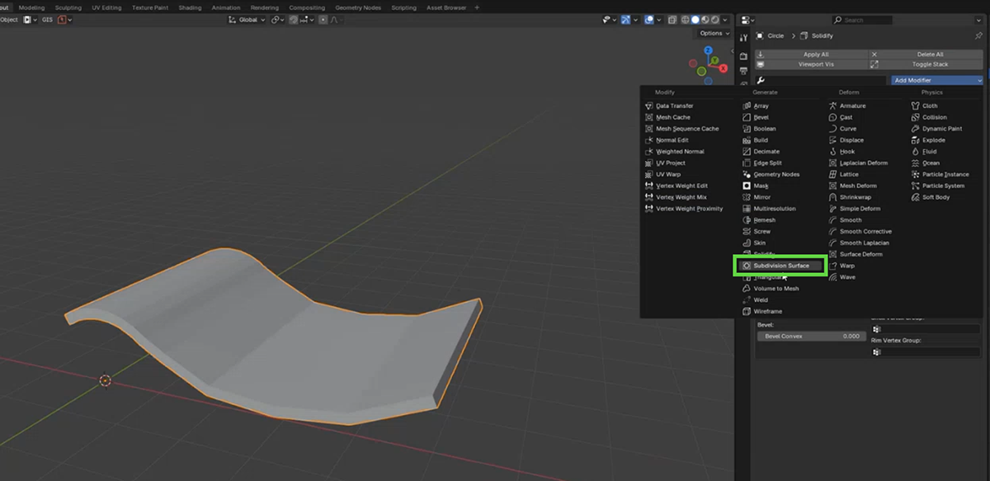Expand the viewport Options dropdown

[x=714, y=34]
